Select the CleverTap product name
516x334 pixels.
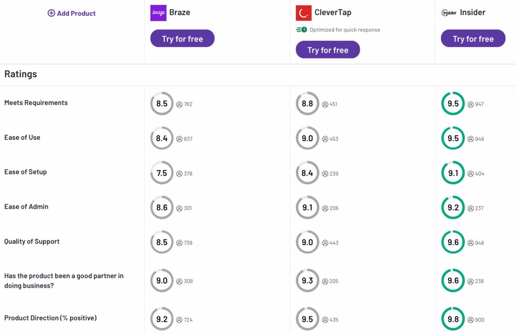point(333,13)
